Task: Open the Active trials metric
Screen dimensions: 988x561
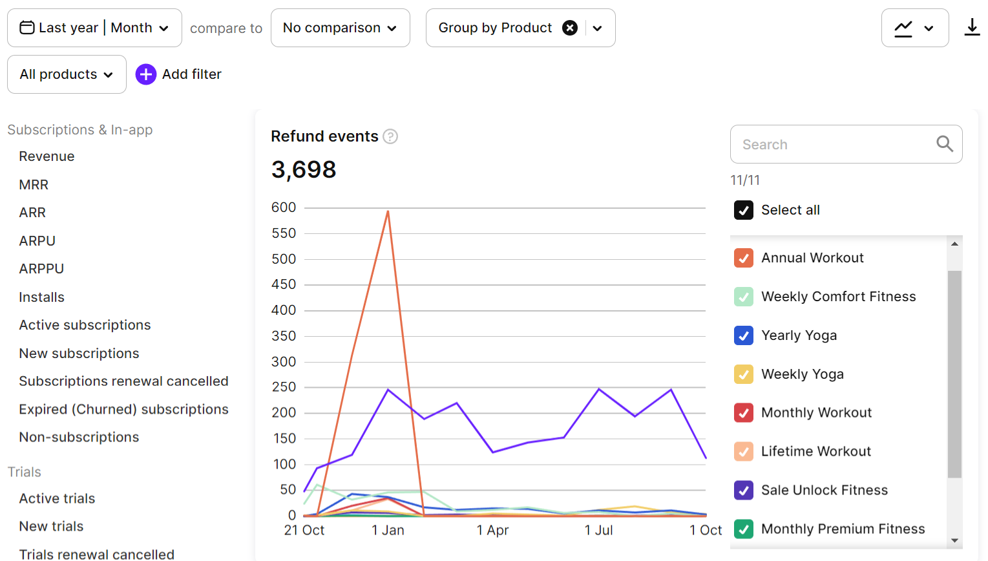Action: pyautogui.click(x=57, y=498)
